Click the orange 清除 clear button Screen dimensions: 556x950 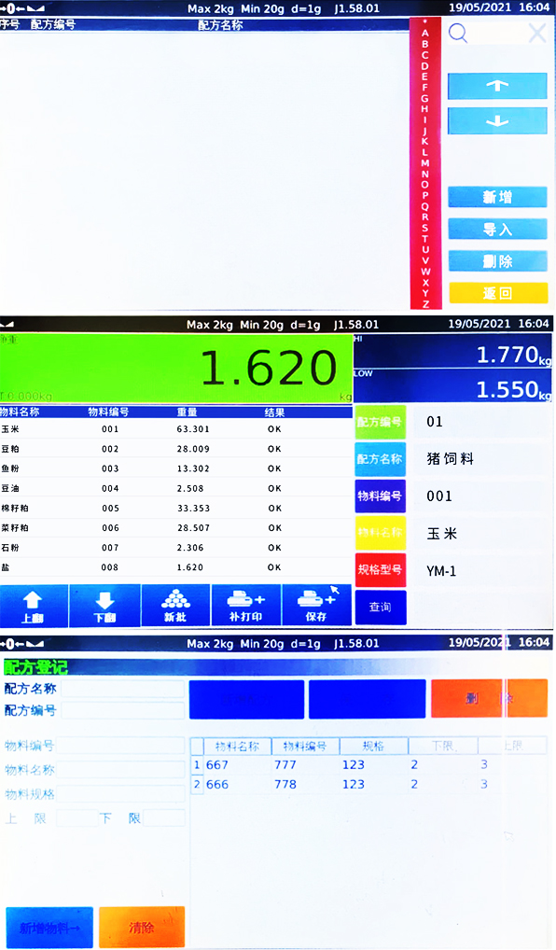click(x=142, y=927)
